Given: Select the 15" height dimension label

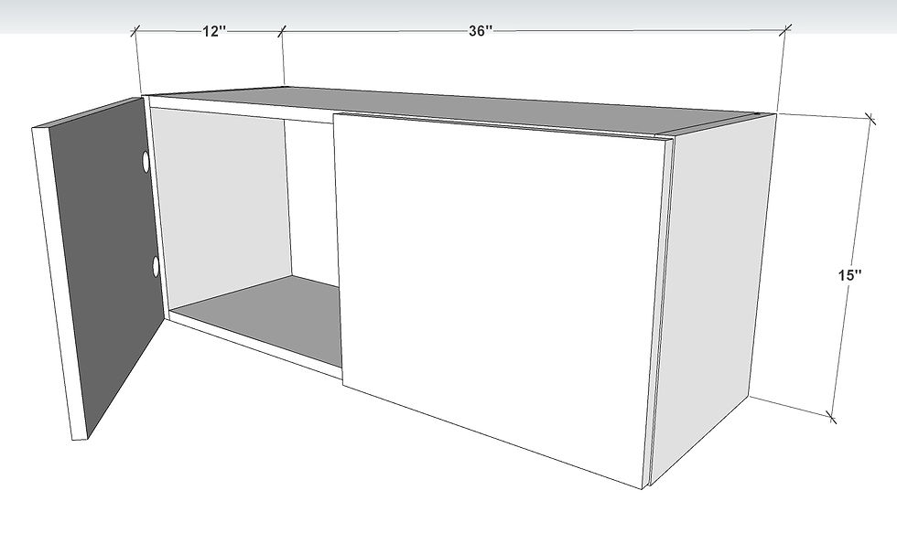Looking at the screenshot, I should click(850, 275).
